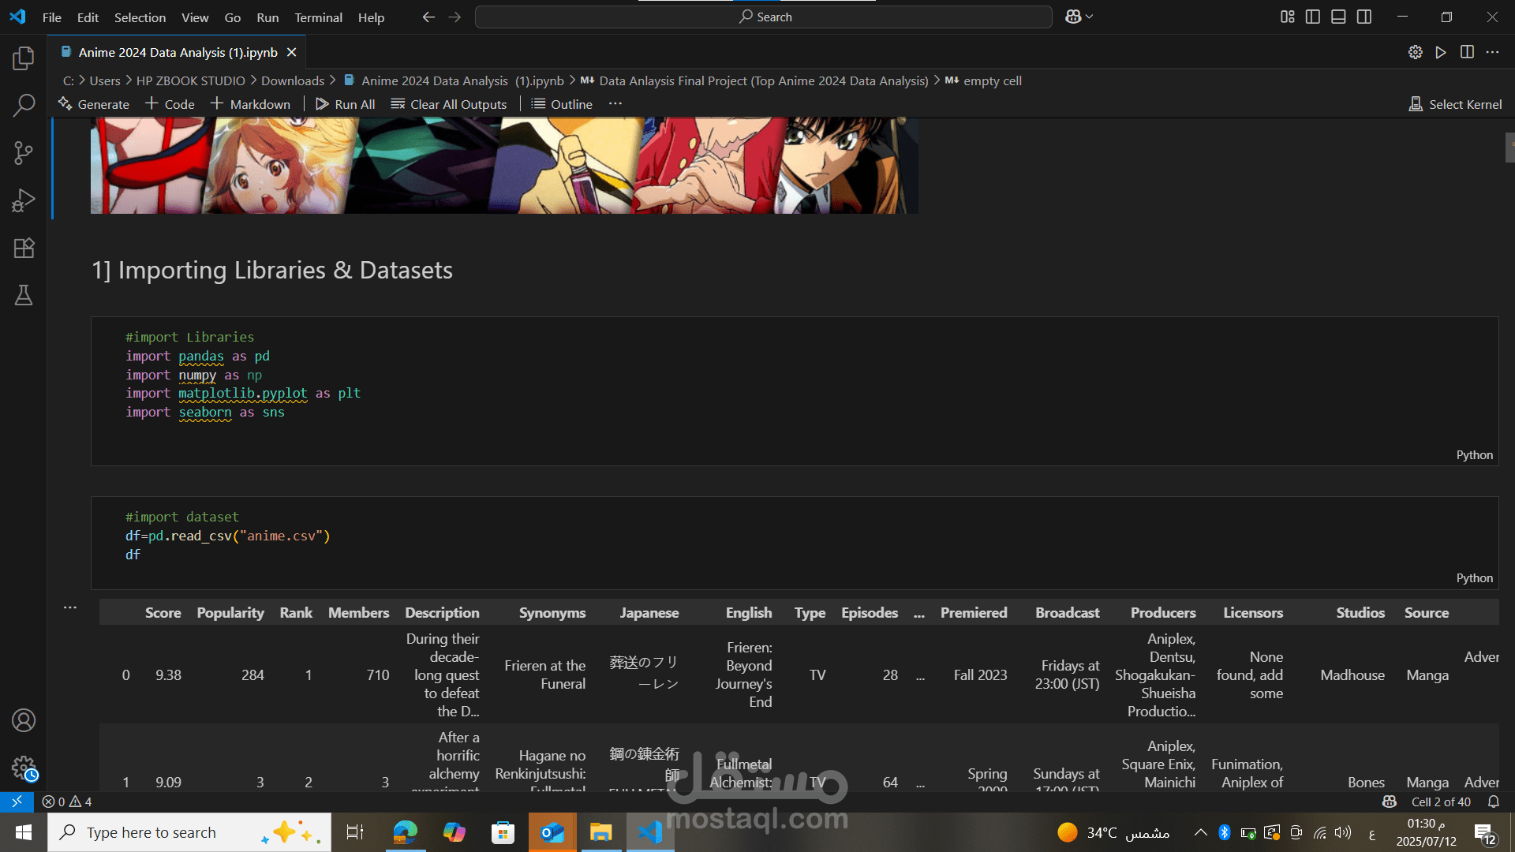Viewport: 1515px width, 852px height.
Task: Open notifications bell in status bar
Action: tap(1494, 802)
